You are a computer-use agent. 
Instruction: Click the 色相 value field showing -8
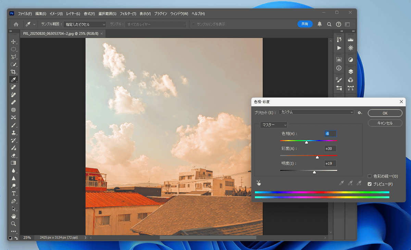pyautogui.click(x=331, y=134)
